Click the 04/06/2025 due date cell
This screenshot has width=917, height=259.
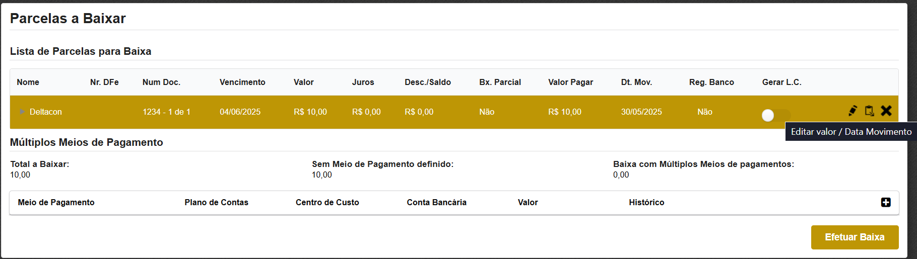(240, 112)
